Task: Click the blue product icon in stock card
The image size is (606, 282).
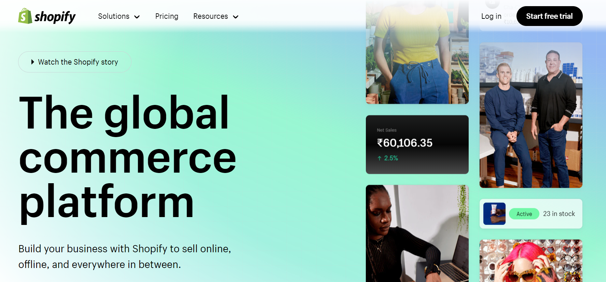Action: tap(494, 214)
